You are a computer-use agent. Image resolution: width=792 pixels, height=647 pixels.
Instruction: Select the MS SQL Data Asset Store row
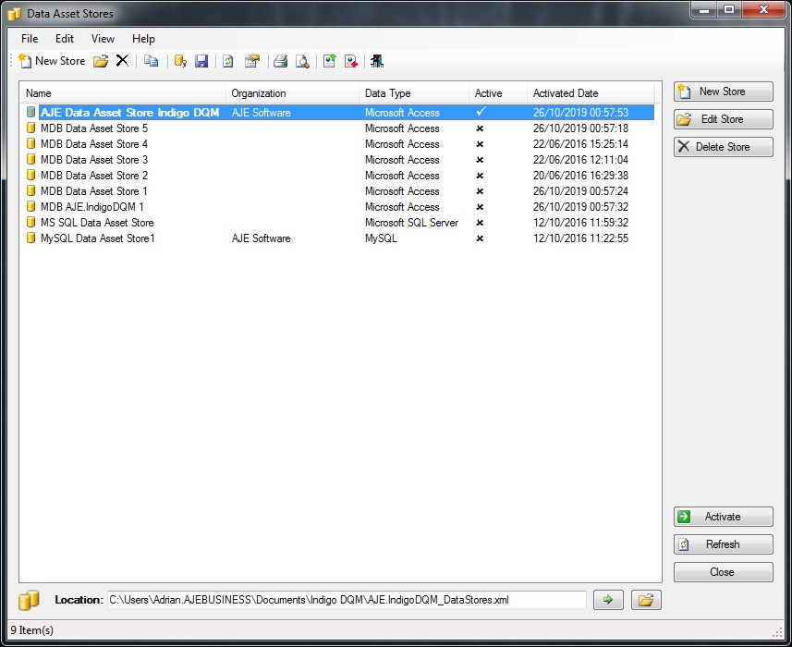pos(97,223)
